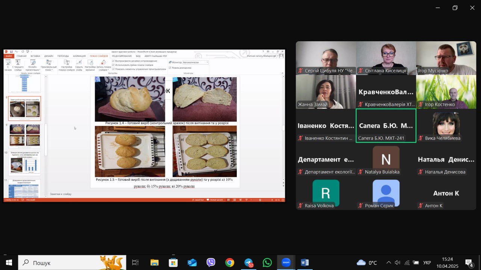481x270 pixels.
Task: Expand 'Запись показа слайдов' dropdown
Action: pyautogui.click(x=103, y=70)
